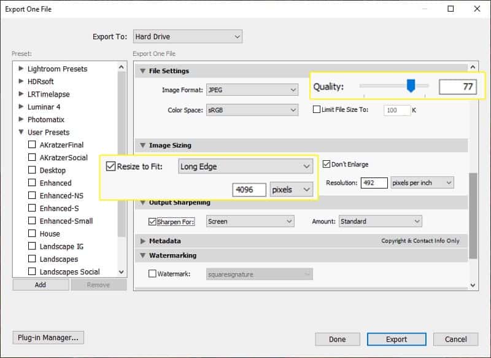Image resolution: width=491 pixels, height=358 pixels.
Task: Check the House preset box
Action: tap(32, 233)
